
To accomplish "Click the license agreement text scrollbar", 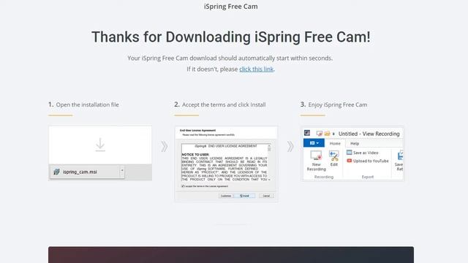I will [x=269, y=162].
